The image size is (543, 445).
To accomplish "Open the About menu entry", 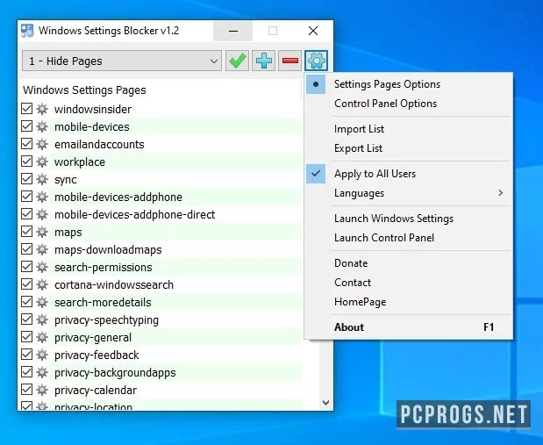I will pos(409,327).
